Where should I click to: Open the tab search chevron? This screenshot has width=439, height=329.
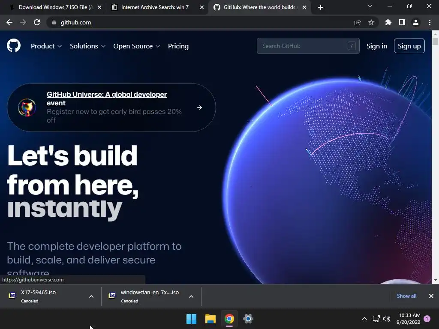click(x=370, y=6)
